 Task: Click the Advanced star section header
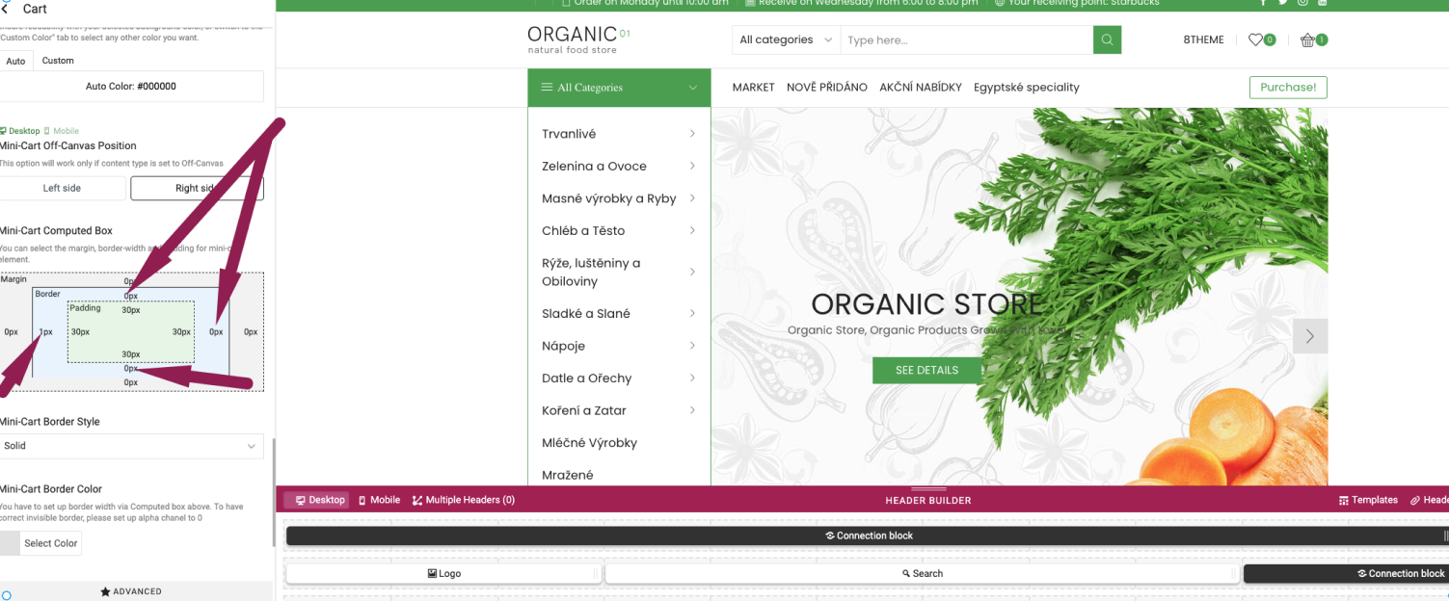(x=131, y=591)
